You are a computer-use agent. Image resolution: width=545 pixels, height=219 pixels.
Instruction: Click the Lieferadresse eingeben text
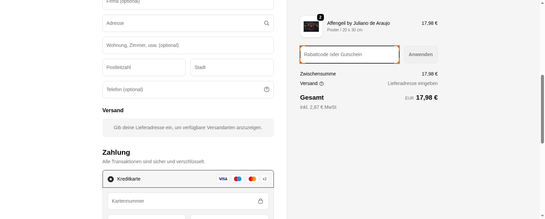(x=413, y=83)
